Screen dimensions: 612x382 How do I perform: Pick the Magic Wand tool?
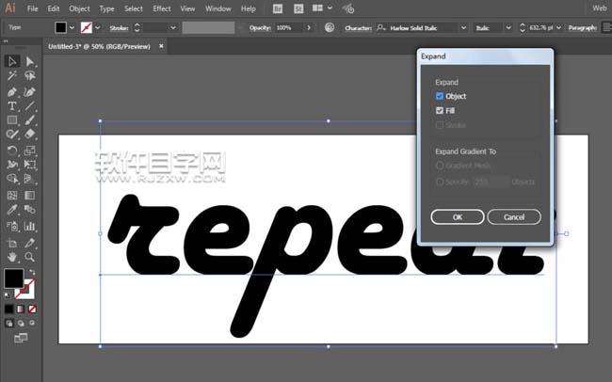[x=11, y=75]
